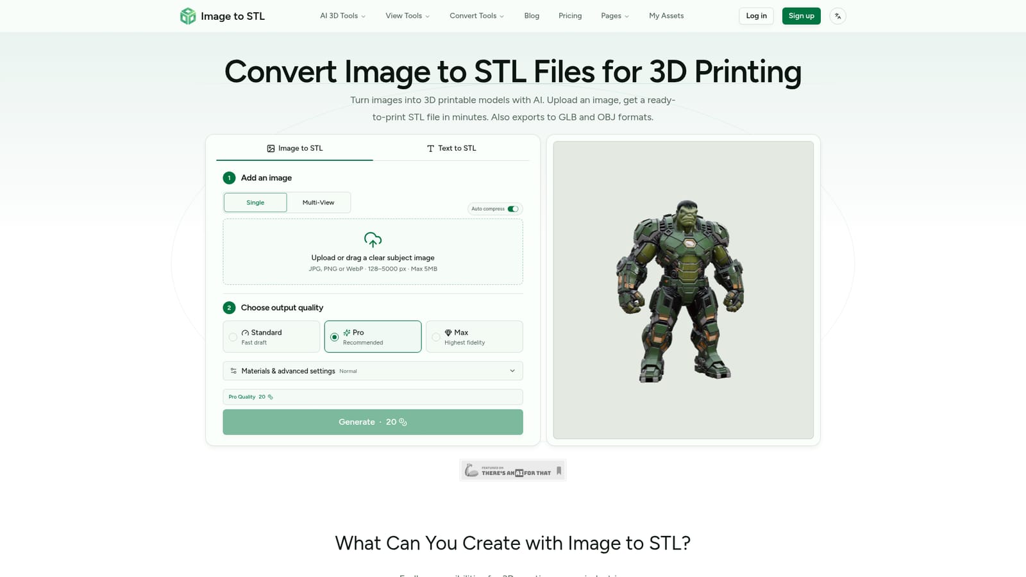
Task: Open the AI 3D Tools dropdown
Action: tap(342, 16)
